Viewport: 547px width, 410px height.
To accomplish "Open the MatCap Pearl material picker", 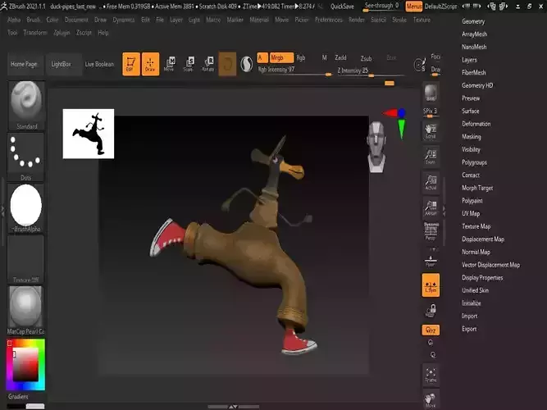I will [26, 310].
